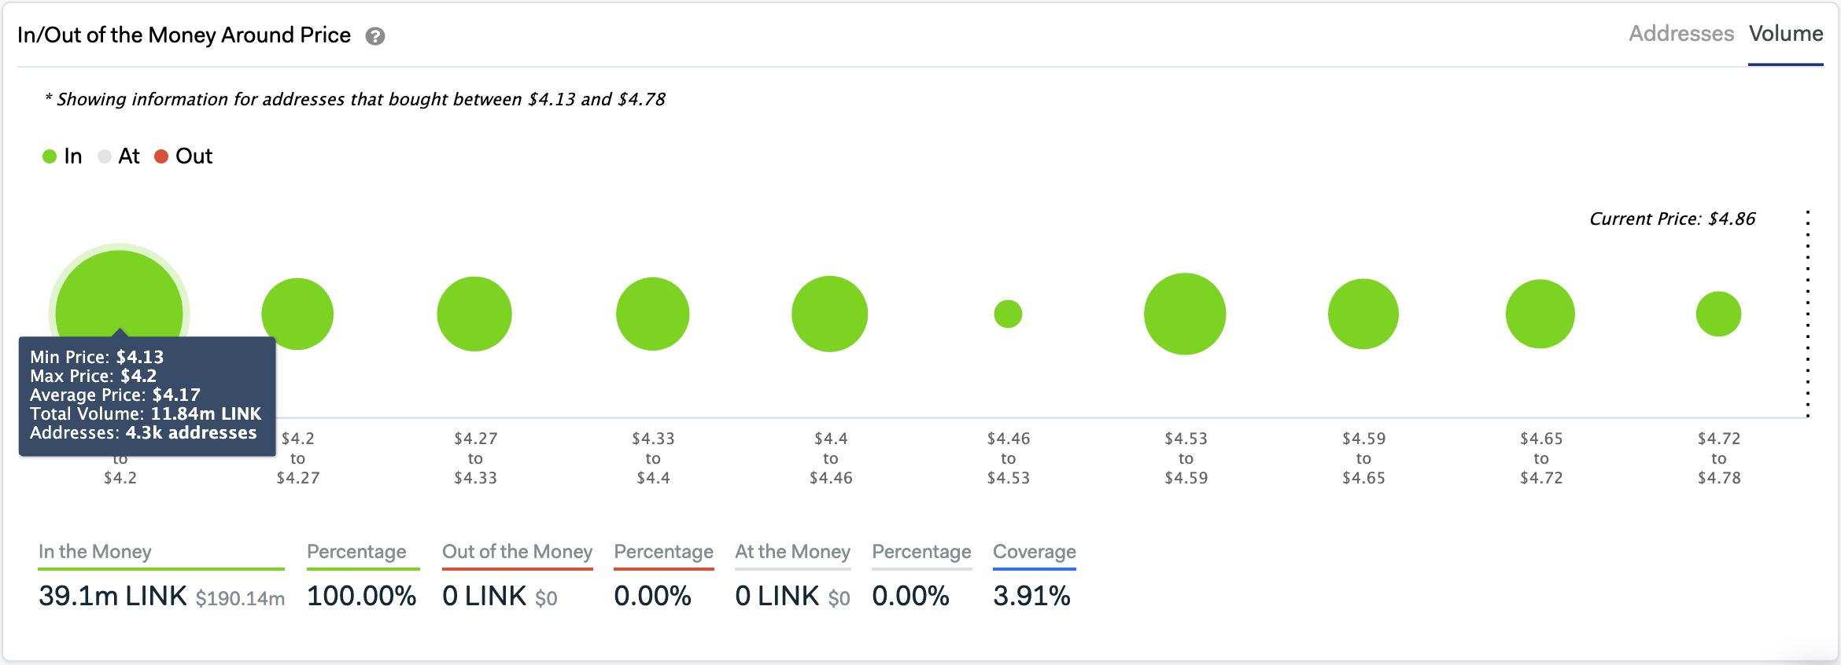The image size is (1841, 665).
Task: Click the help question mark icon
Action: click(x=375, y=36)
